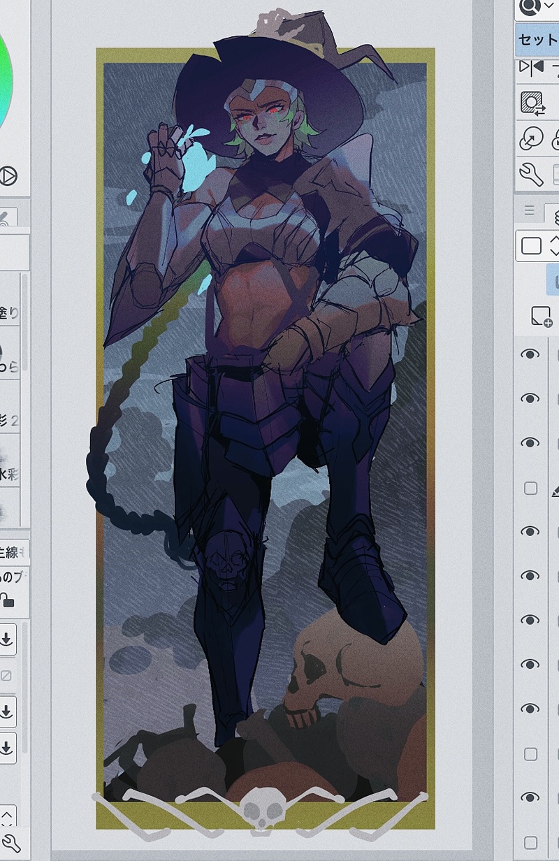
Task: Show the hidden layer beside the pencil icon
Action: (x=531, y=488)
